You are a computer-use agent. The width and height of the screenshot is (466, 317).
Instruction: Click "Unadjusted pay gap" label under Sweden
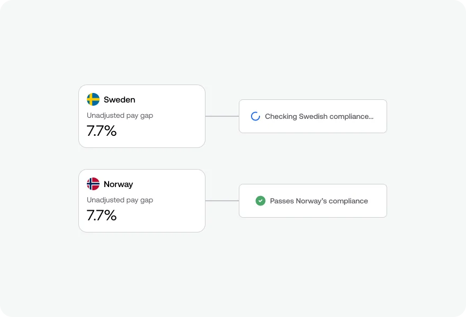[120, 116]
